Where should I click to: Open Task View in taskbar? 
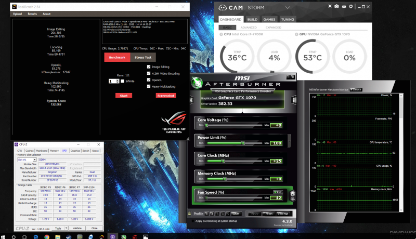click(x=24, y=237)
